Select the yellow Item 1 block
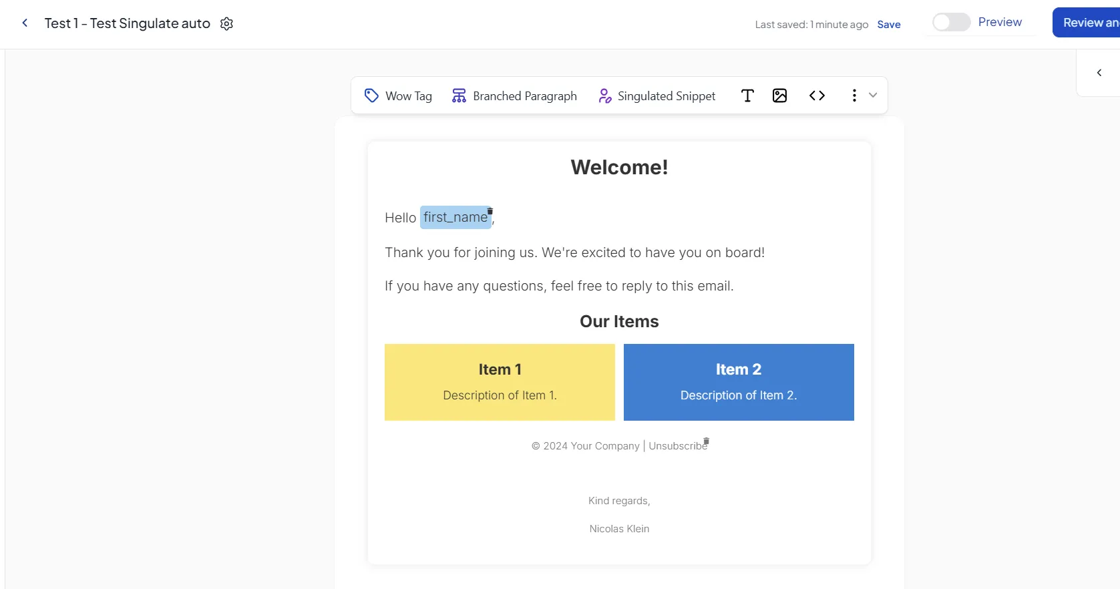This screenshot has width=1120, height=589. click(x=500, y=382)
